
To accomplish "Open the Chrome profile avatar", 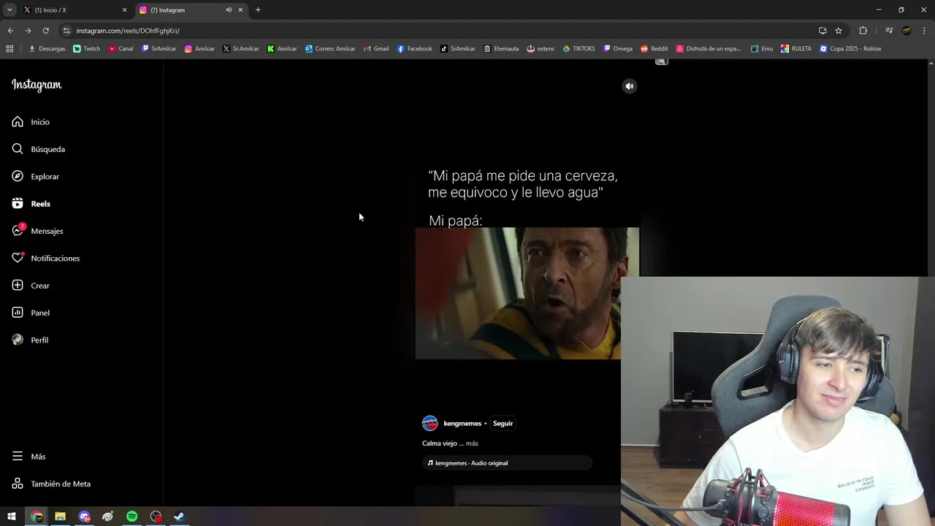I will pyautogui.click(x=907, y=31).
